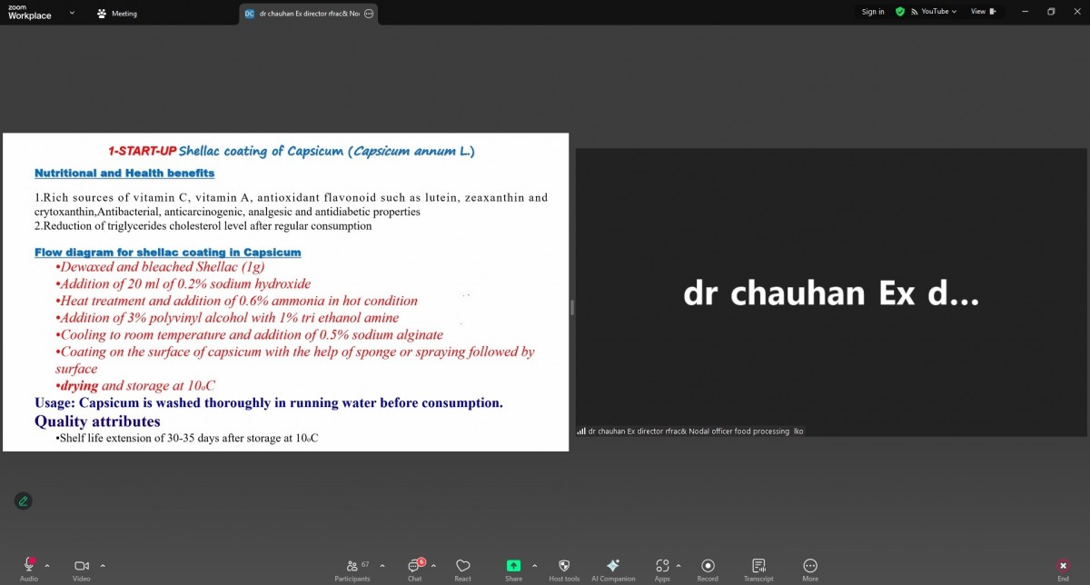
Task: End the meeting with the End button
Action: coord(1063,569)
